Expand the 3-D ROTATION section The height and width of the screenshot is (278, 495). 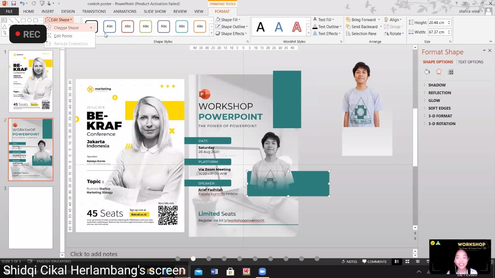pyautogui.click(x=441, y=124)
